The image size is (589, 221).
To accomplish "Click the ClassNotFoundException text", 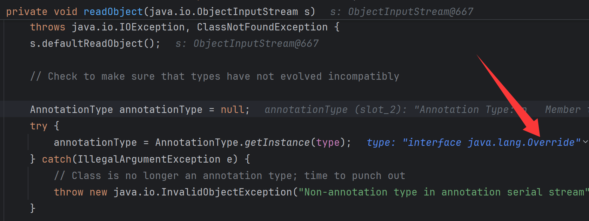I will (262, 27).
